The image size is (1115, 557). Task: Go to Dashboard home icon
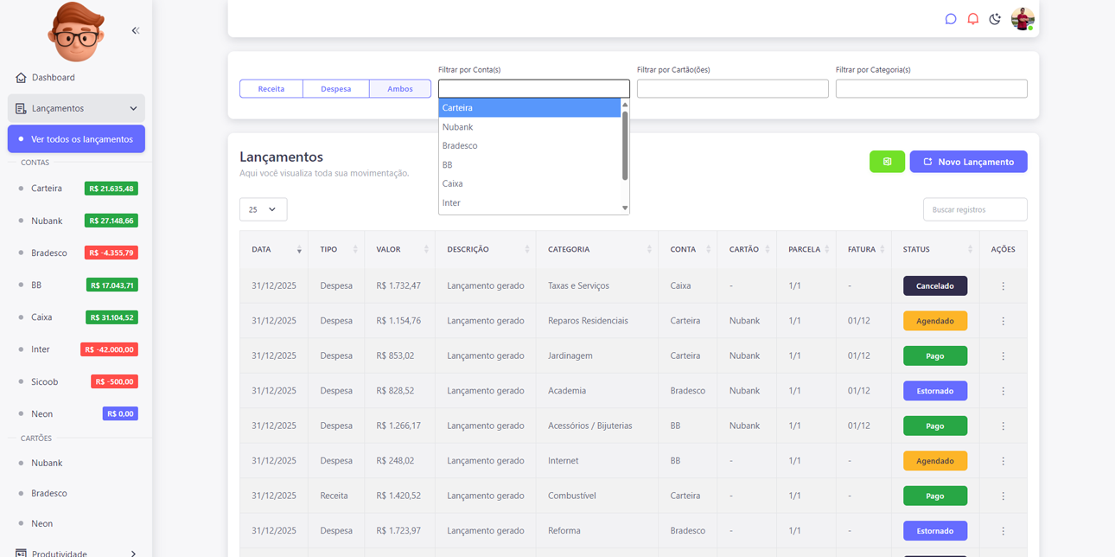click(21, 78)
